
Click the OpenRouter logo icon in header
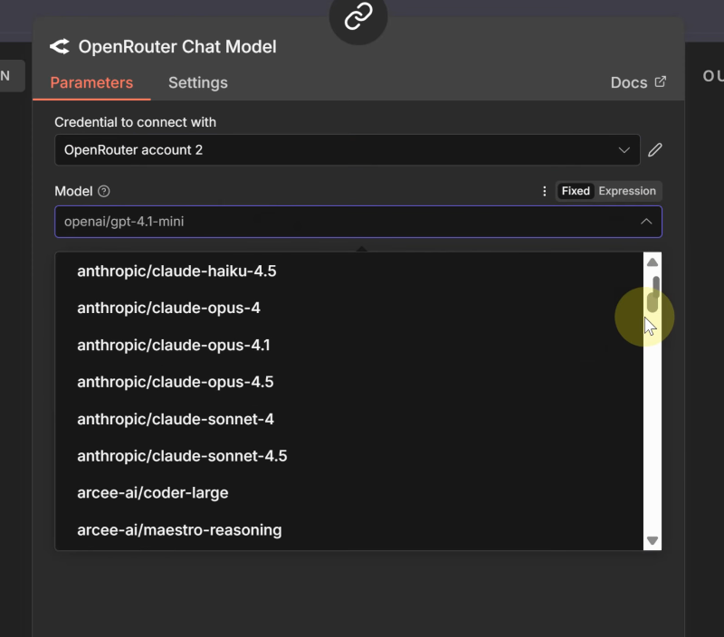(60, 47)
